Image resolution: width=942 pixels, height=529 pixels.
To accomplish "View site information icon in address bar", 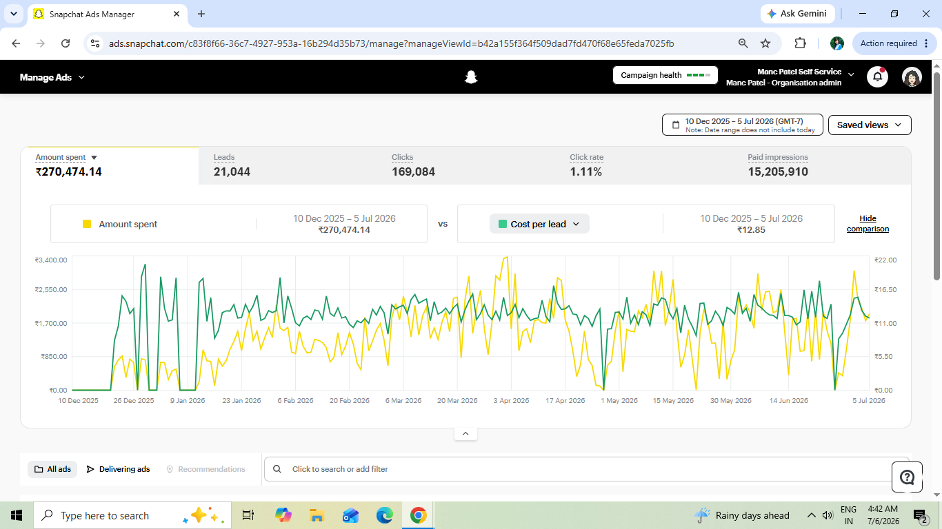I will click(x=95, y=43).
